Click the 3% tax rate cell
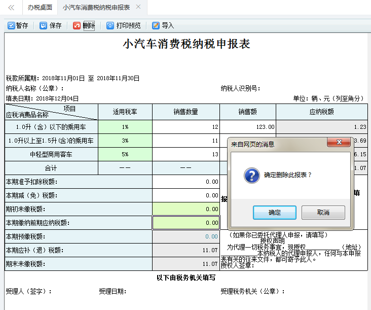 pos(125,141)
